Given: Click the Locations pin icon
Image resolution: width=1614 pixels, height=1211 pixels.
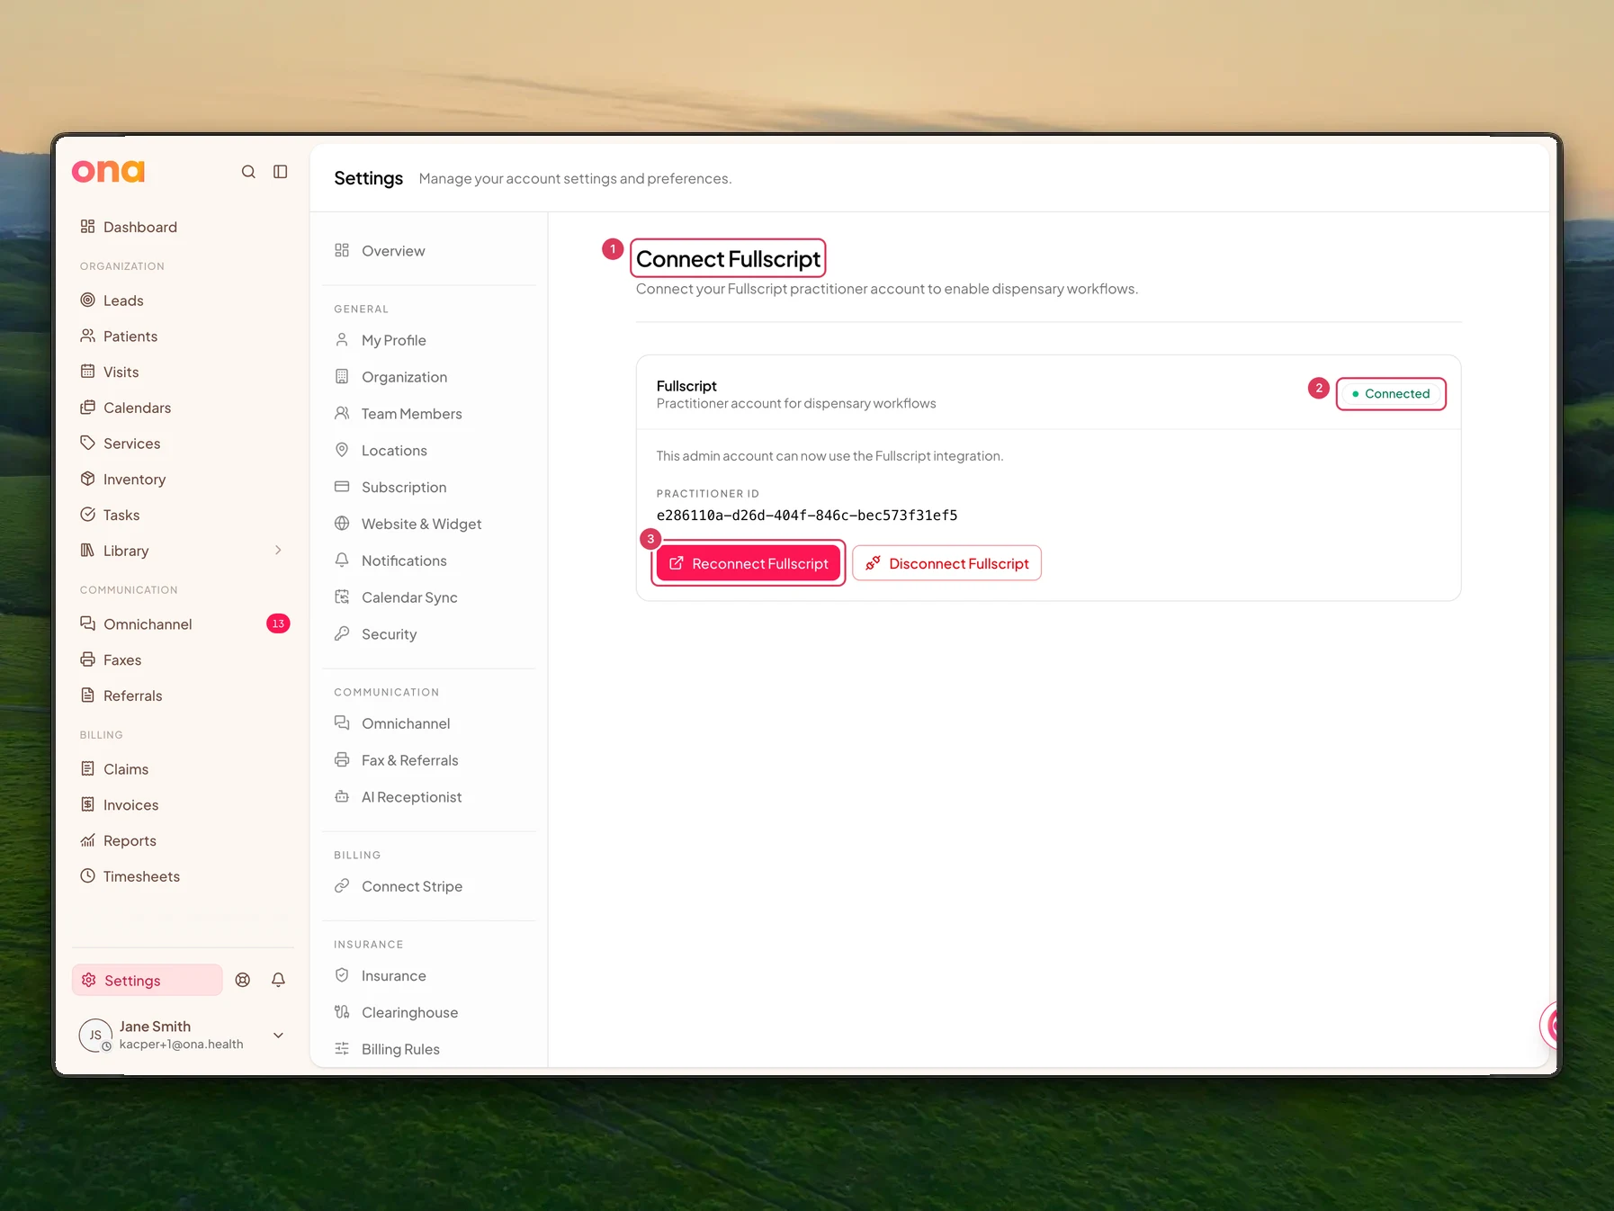Looking at the screenshot, I should click(342, 450).
